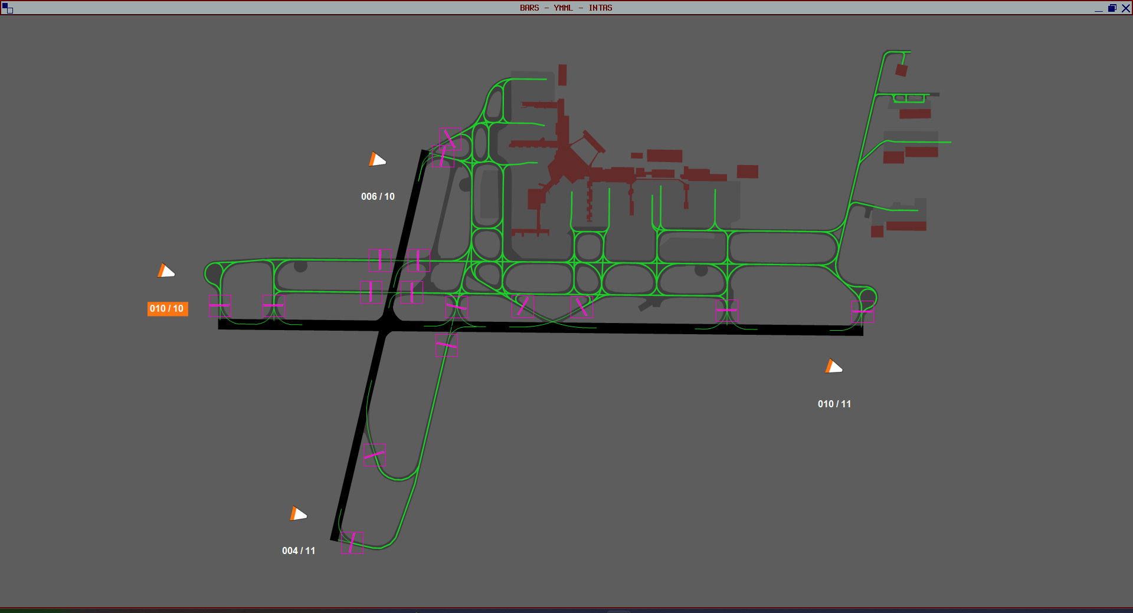Viewport: 1133px width, 613px height.
Task: Toggle the stopbar at north-south runway's southern end
Action: (x=351, y=542)
